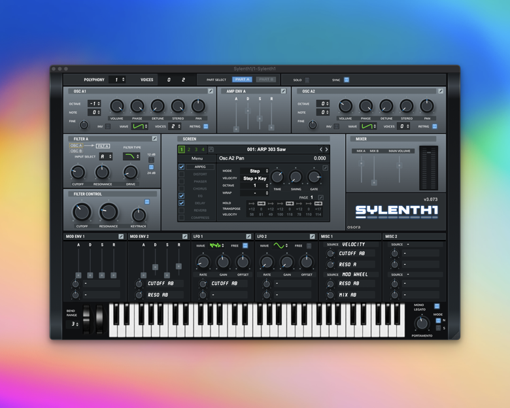
Task: Toggle MONO LEGATO switch
Action: tap(437, 306)
